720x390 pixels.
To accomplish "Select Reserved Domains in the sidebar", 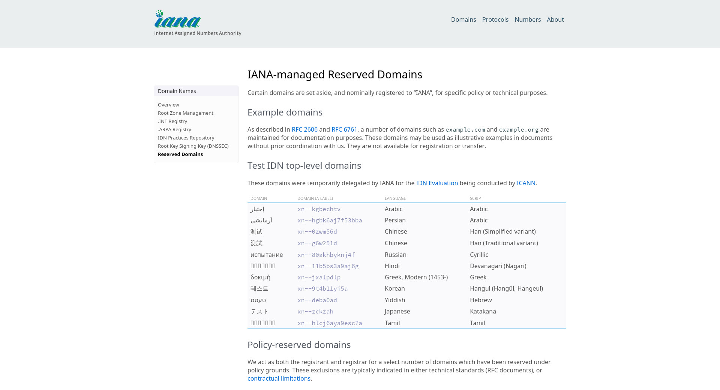I will pos(180,154).
